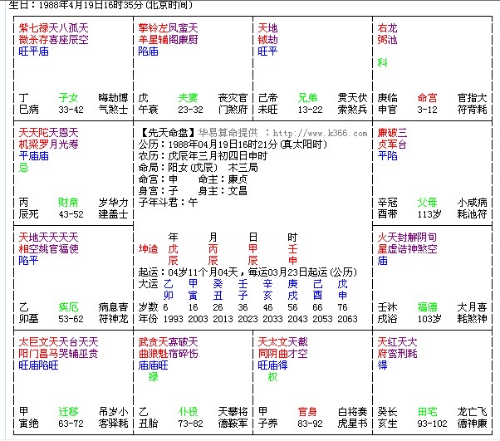The height and width of the screenshot is (441, 500).
Task: Click the 命局：阳女 木三局 line
Action: [x=198, y=168]
